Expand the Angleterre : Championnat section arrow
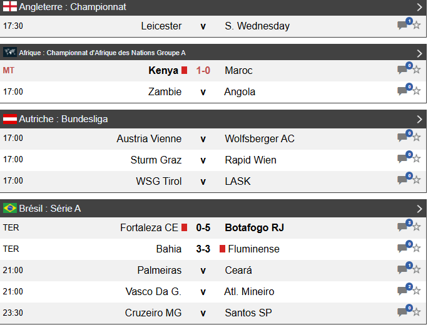Viewport: 428px width, 327px height. (x=419, y=8)
